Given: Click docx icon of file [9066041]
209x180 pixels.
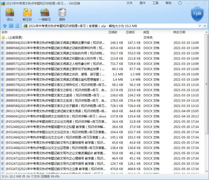Looking at the screenshot, I should [3, 116].
